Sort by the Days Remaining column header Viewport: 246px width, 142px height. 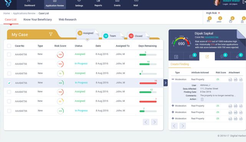[147, 46]
